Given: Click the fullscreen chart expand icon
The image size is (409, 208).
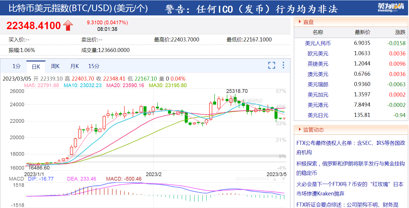Looking at the screenshot, I should 272,65.
